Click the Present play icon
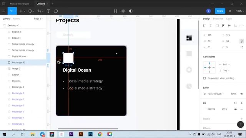Viewport: 246px width, 138px height. point(230,11)
